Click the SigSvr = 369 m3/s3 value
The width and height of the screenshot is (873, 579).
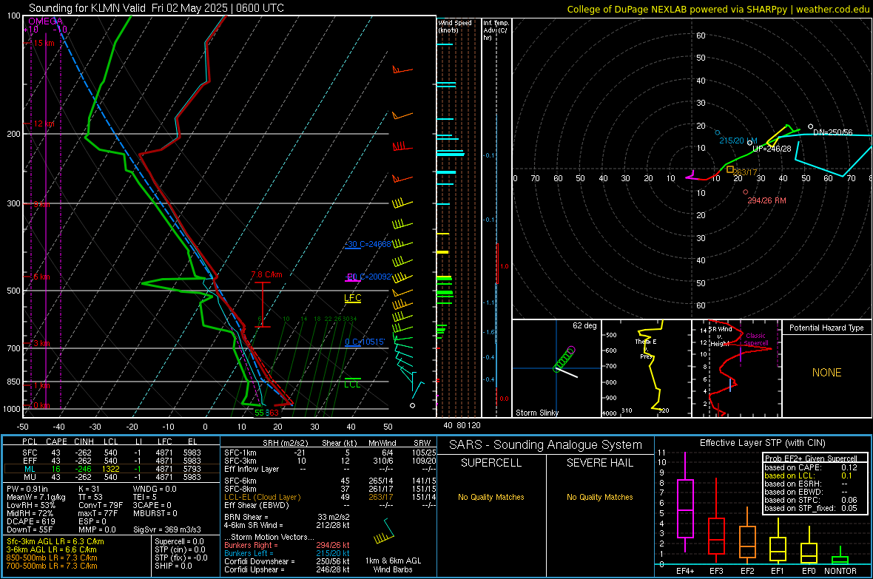166,529
